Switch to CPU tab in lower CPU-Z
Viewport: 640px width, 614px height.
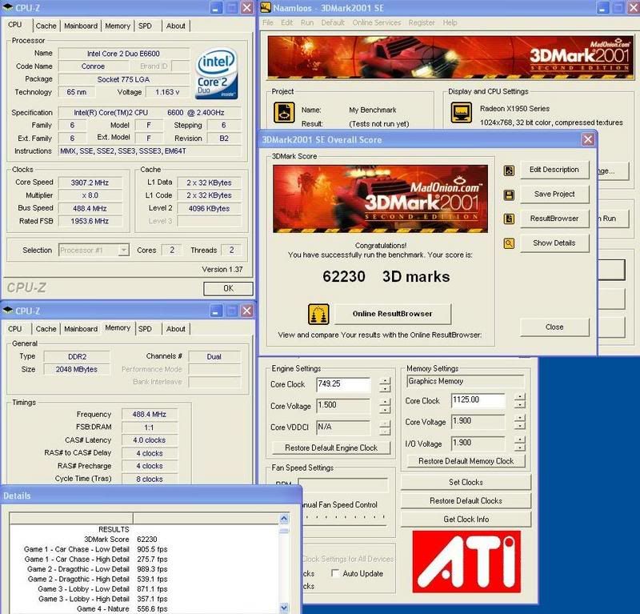[x=15, y=329]
